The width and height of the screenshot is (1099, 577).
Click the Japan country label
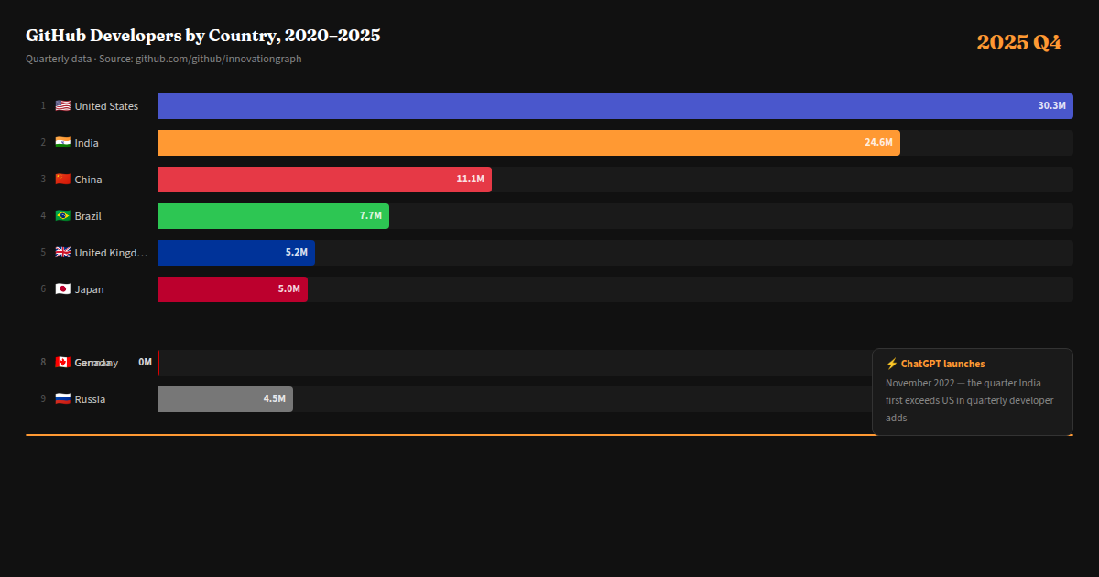click(x=89, y=289)
